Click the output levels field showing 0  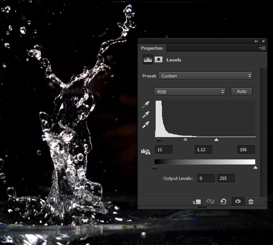click(x=206, y=179)
